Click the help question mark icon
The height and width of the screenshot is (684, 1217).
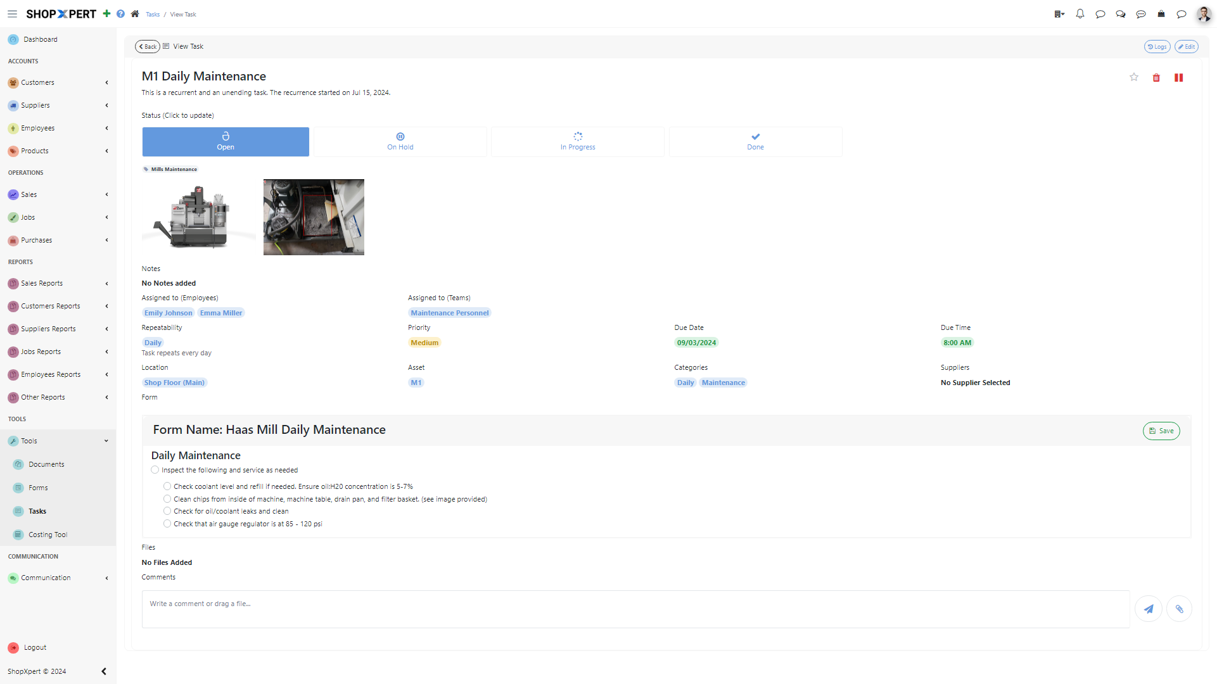pos(120,14)
